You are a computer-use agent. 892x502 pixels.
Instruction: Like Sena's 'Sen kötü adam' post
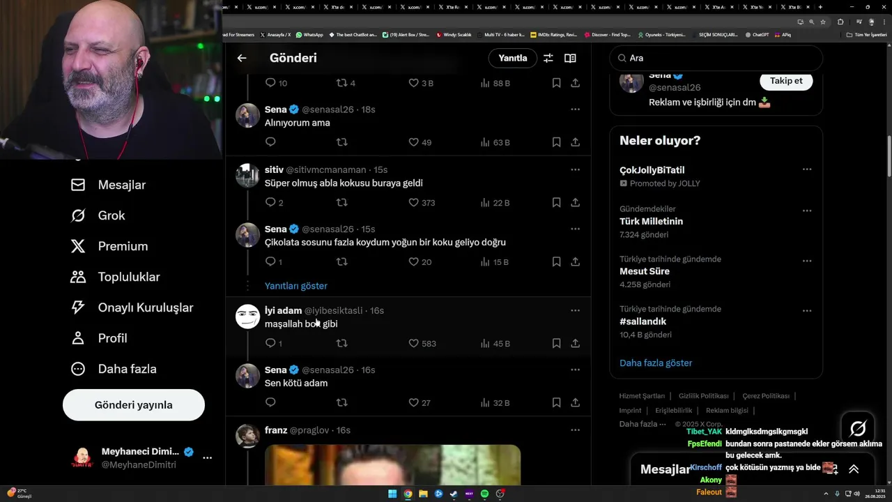pos(420,403)
